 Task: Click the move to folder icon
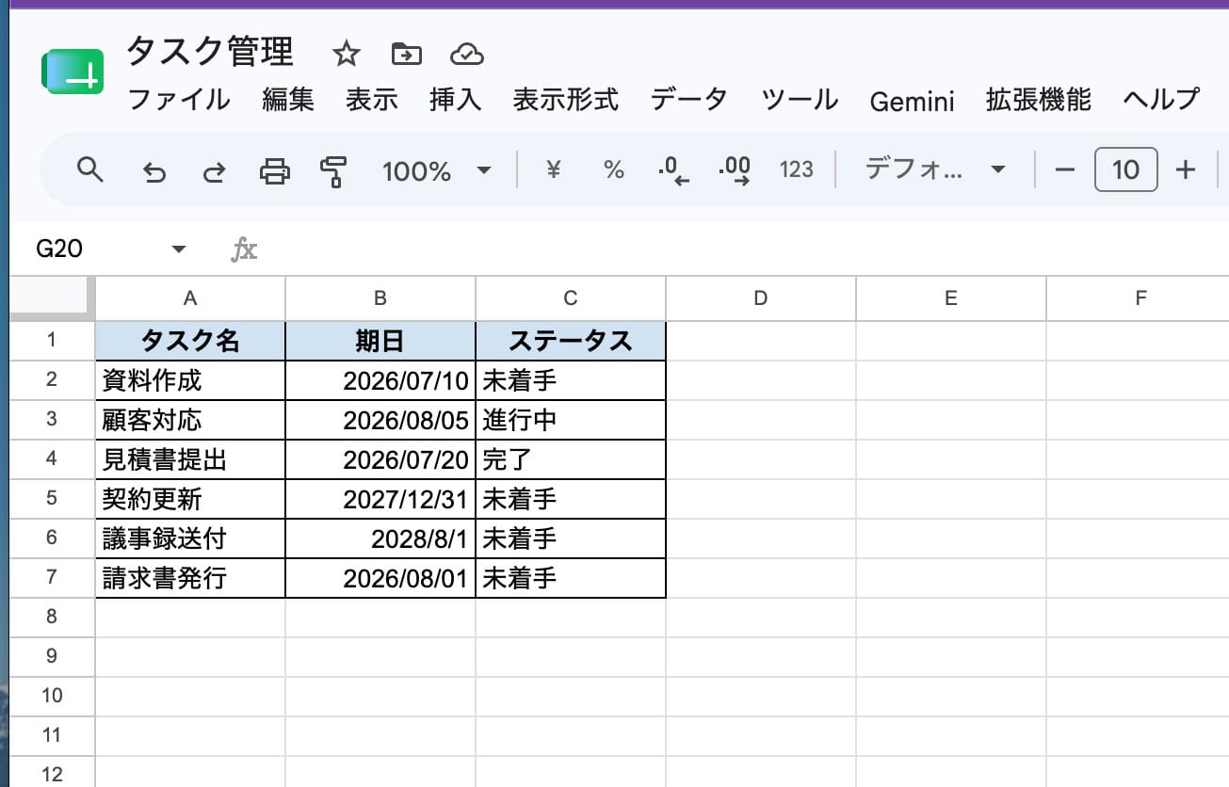407,55
